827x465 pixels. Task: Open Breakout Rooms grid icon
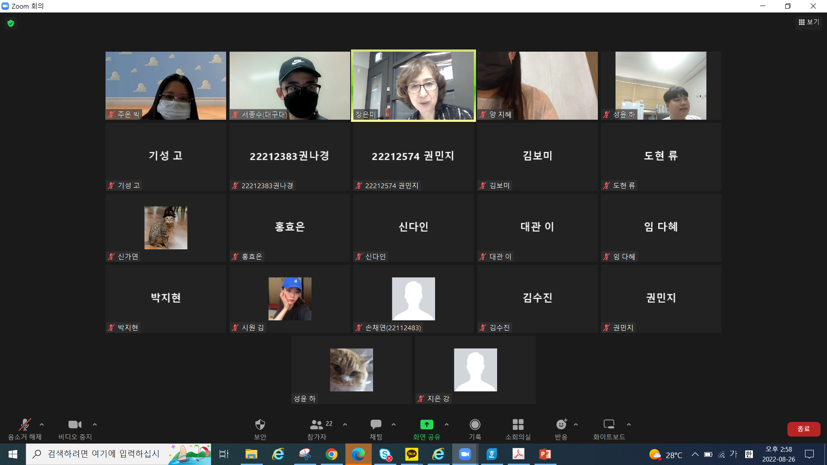[x=518, y=425]
